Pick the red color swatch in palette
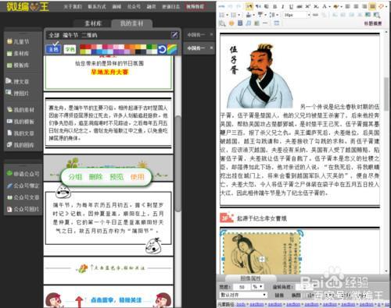Viewport: 391px width, 308px height. click(83, 47)
